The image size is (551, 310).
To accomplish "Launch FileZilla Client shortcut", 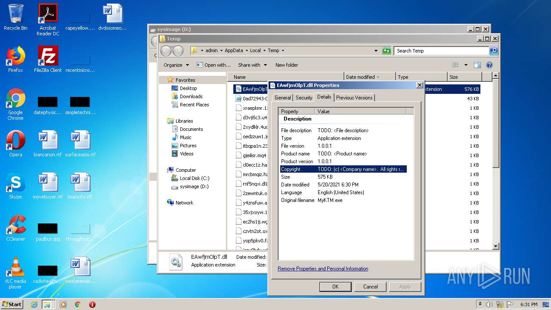I will coord(48,59).
